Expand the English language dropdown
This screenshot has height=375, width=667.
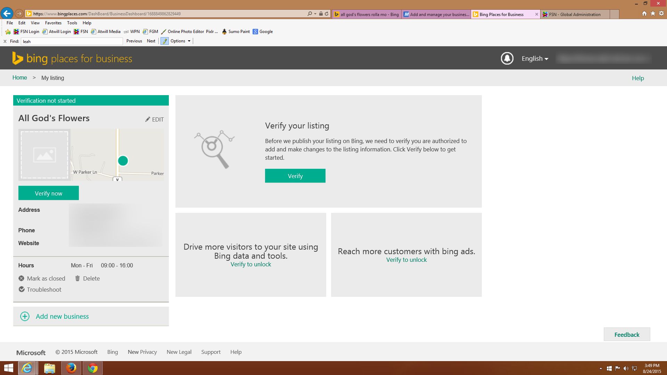535,59
